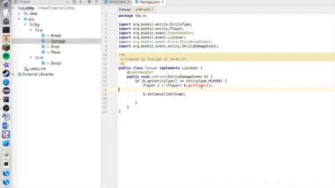Switch to IntelliJ IDEA dock icon

[x=6, y=100]
